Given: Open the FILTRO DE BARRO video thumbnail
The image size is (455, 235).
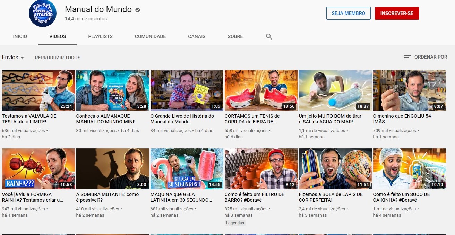Looking at the screenshot, I should (261, 169).
